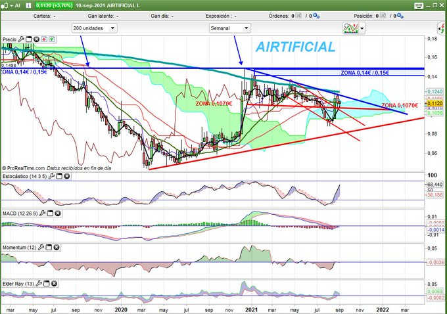Click the list icon next to Posición count
The height and width of the screenshot is (314, 447).
(x=383, y=16)
